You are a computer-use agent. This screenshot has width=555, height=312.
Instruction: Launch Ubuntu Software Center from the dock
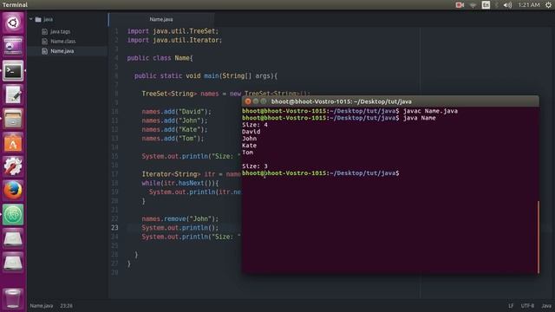pos(13,142)
